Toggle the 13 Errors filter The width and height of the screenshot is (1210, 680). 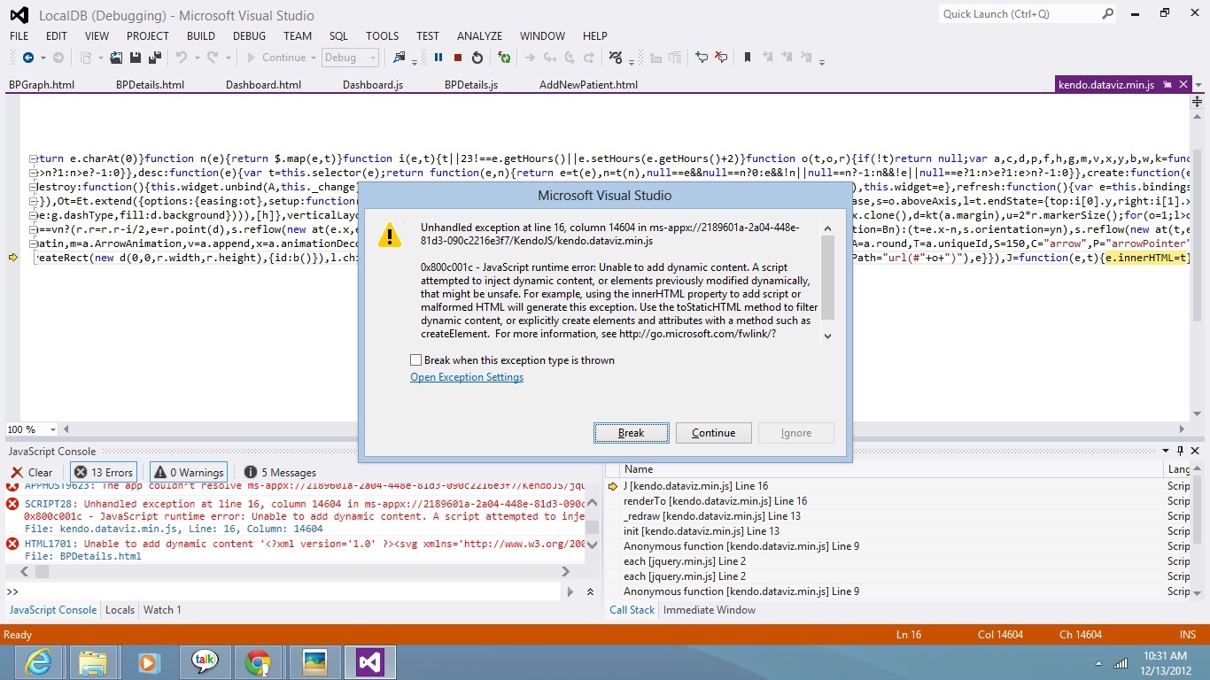tap(105, 472)
